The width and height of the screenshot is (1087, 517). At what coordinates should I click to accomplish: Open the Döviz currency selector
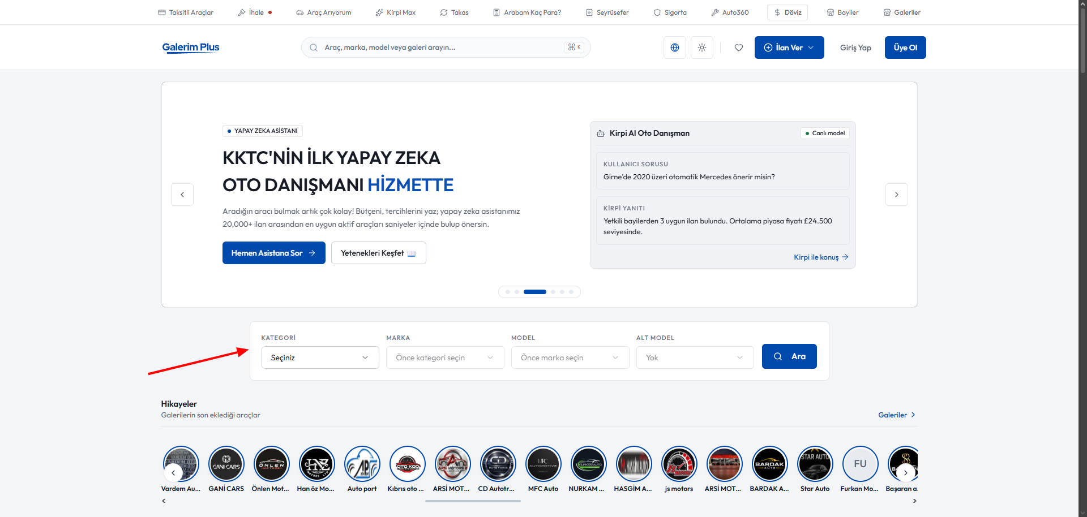click(788, 12)
